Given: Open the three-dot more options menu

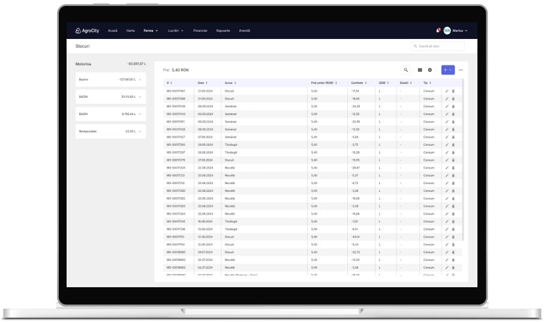Looking at the screenshot, I should pyautogui.click(x=461, y=70).
